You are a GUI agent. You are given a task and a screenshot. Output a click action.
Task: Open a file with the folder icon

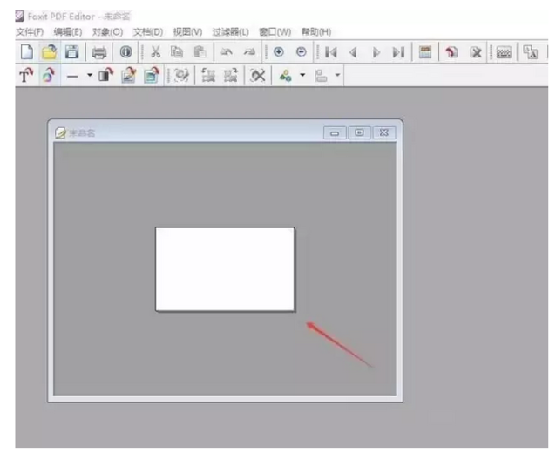coord(51,52)
